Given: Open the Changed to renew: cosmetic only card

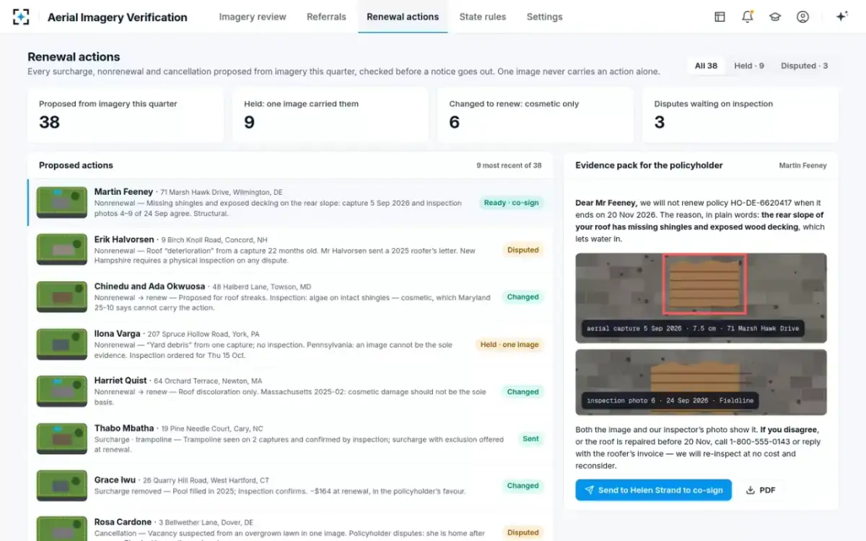Looking at the screenshot, I should click(x=535, y=115).
